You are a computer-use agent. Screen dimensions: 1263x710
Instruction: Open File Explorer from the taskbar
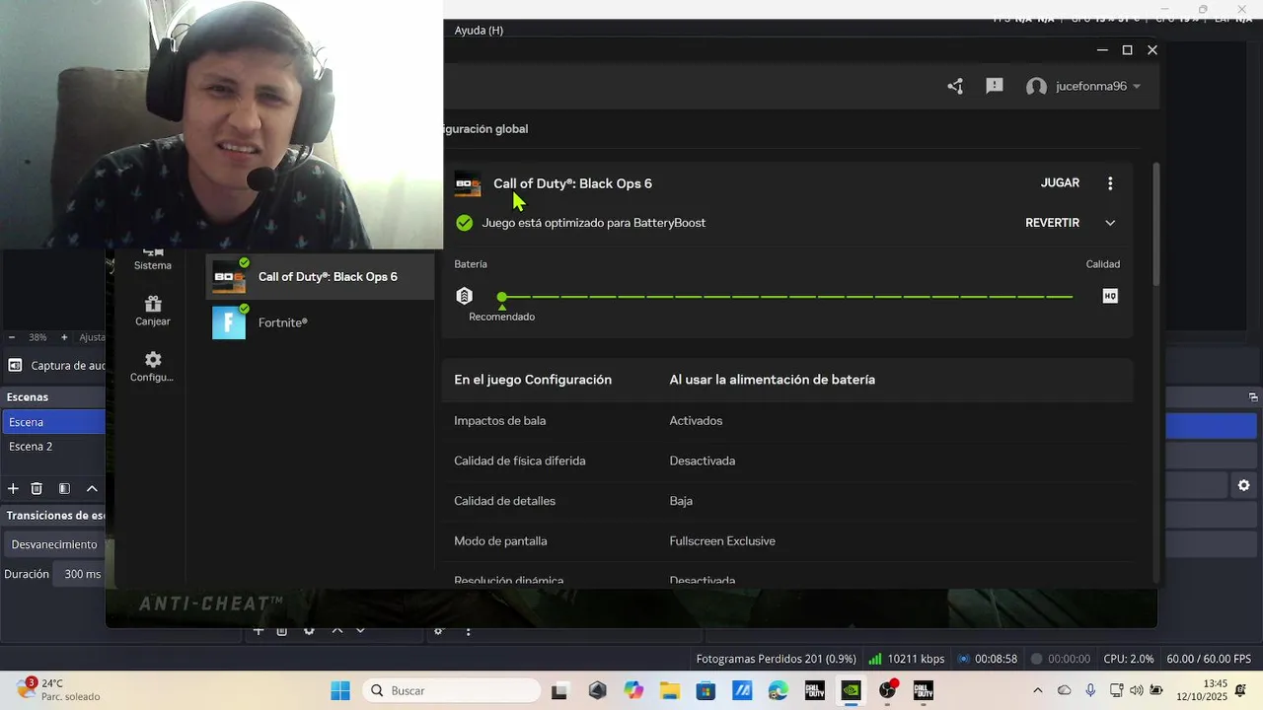[670, 690]
